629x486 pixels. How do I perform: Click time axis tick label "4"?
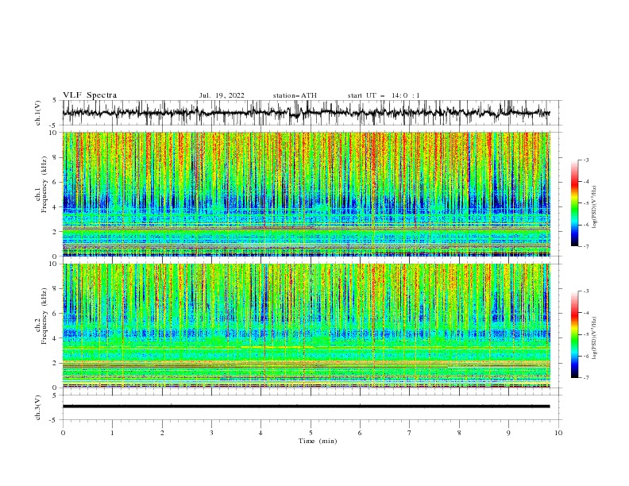click(261, 433)
